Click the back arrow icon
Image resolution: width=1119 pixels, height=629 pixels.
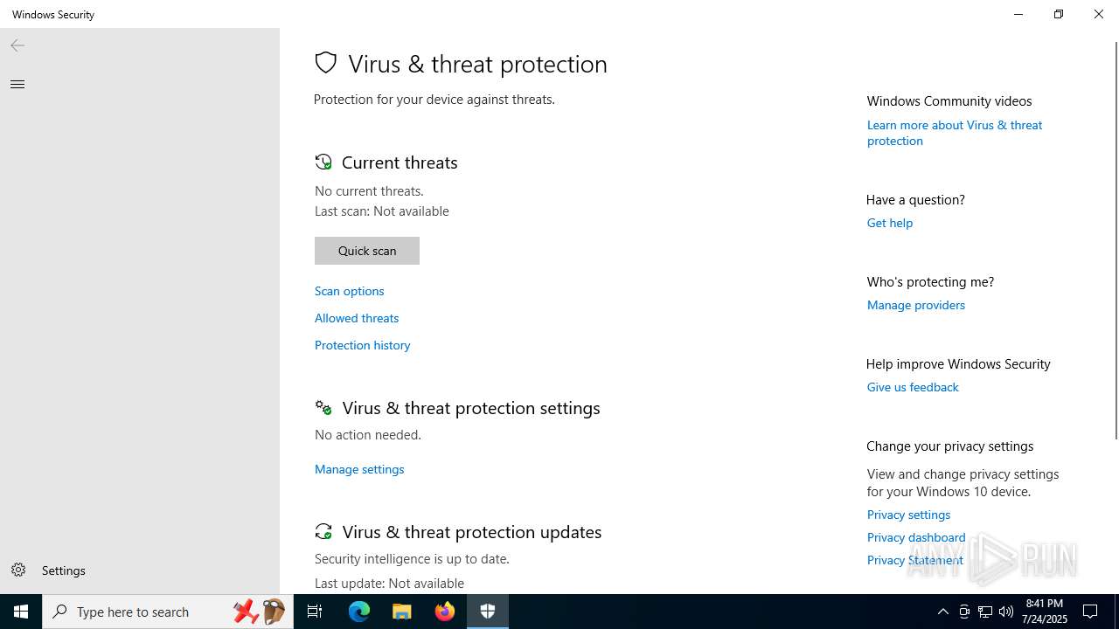point(17,45)
